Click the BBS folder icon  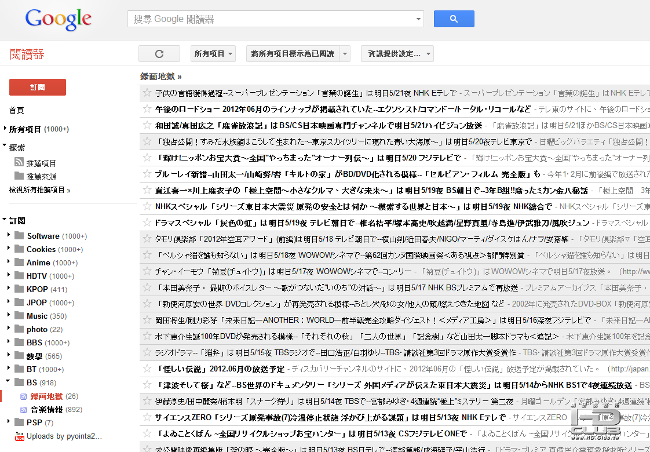(19, 342)
